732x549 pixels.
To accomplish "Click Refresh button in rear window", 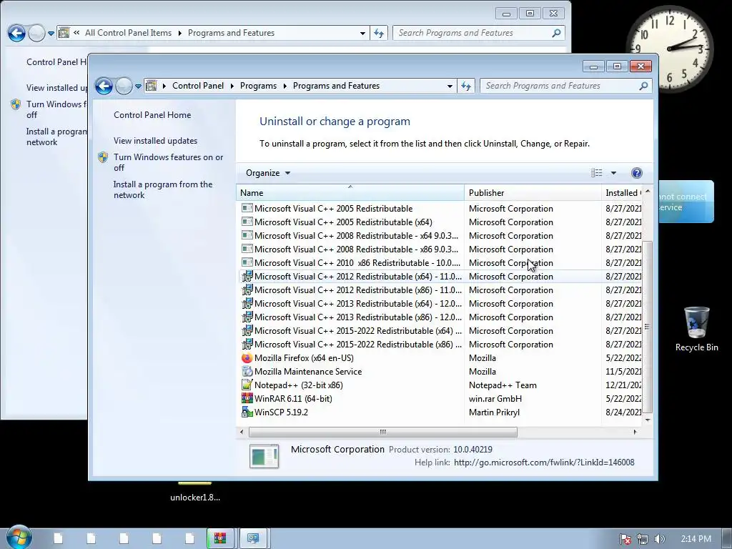I will pyautogui.click(x=379, y=33).
